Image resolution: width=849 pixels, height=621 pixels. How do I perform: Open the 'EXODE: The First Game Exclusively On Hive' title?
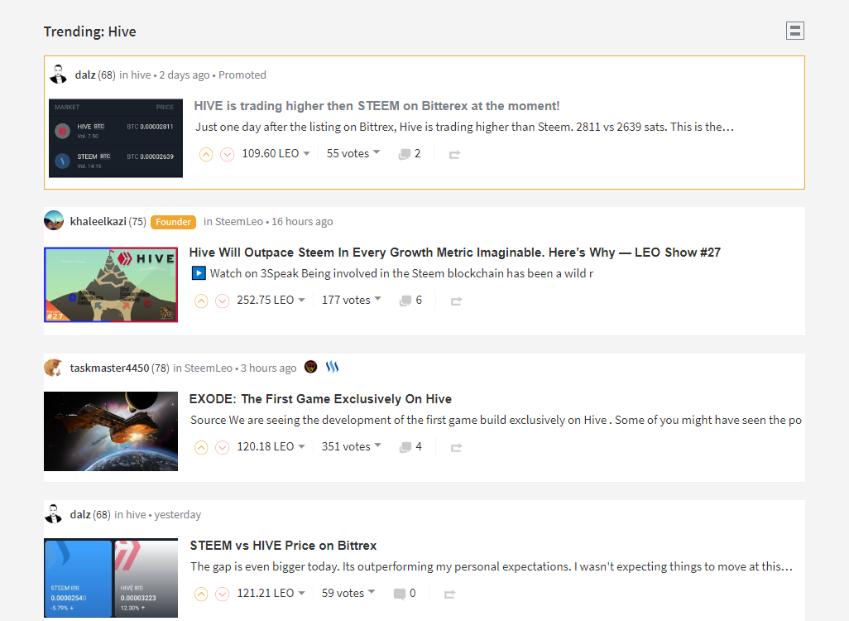coord(320,399)
